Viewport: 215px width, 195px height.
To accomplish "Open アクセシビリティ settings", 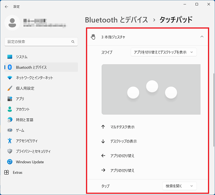I will click(41, 141).
